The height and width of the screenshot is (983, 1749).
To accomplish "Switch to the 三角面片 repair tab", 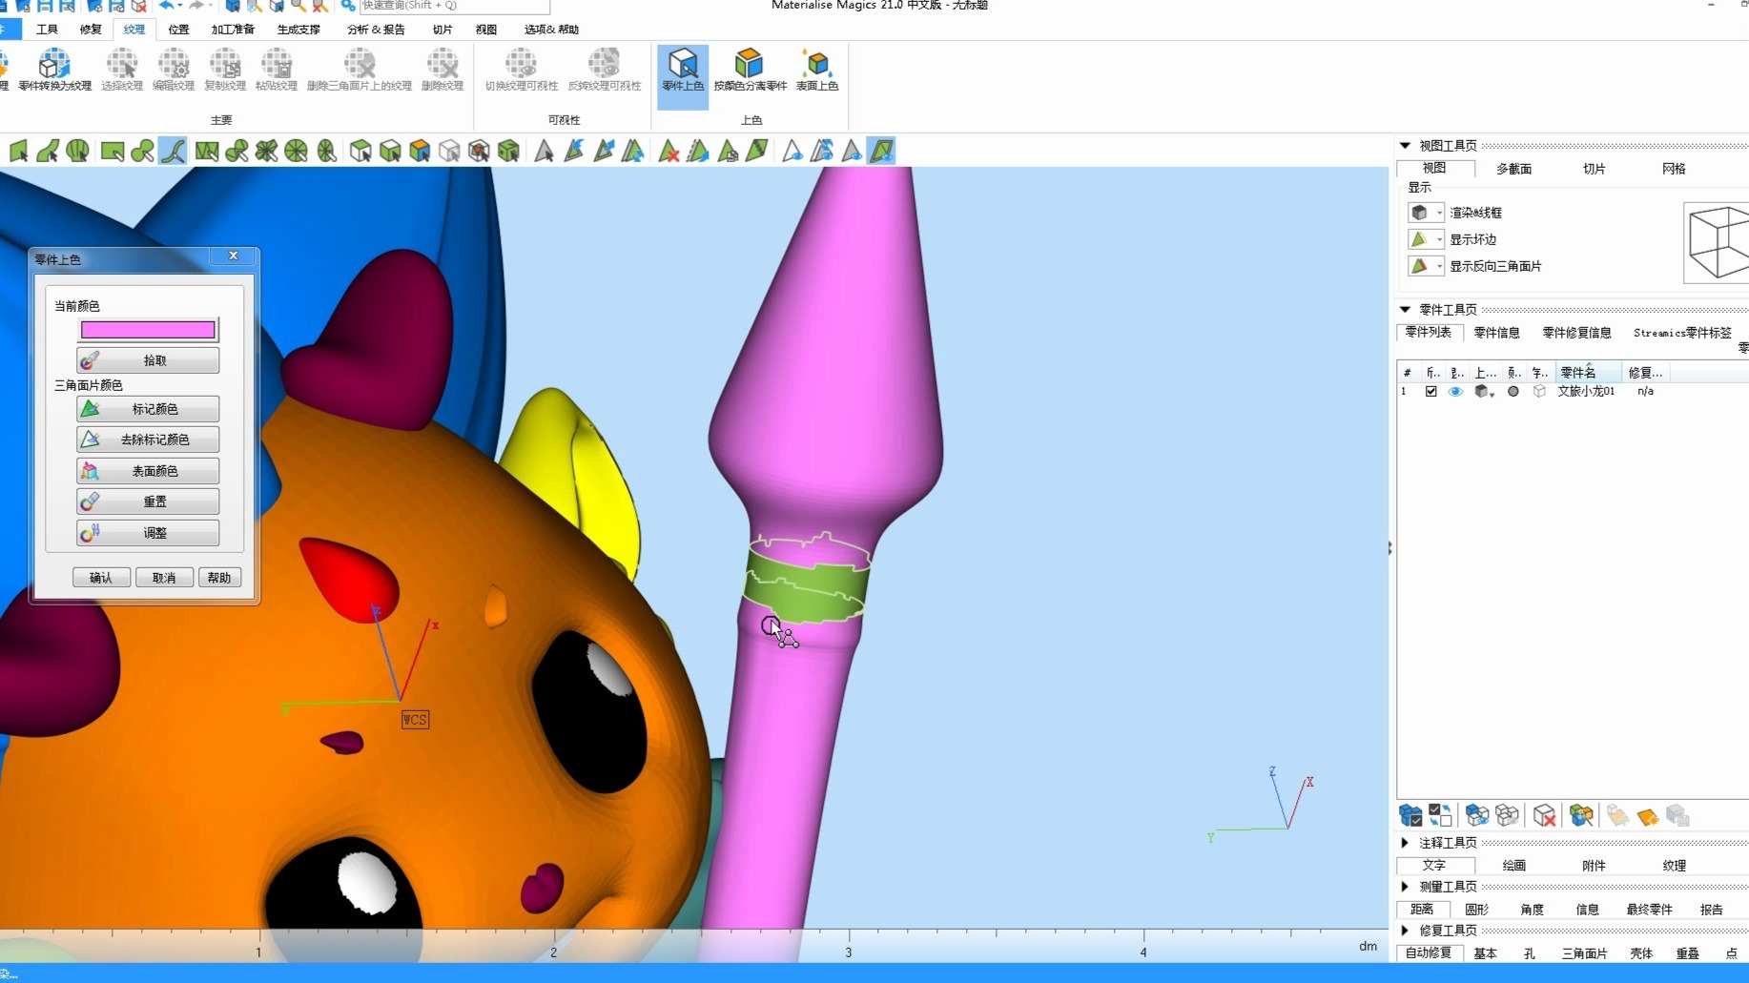I will tap(1584, 953).
